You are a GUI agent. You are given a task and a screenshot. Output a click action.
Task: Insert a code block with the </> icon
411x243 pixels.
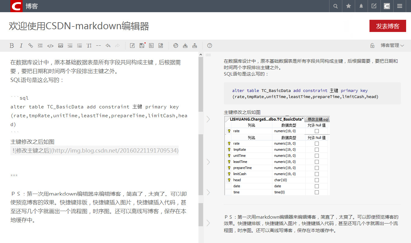point(50,46)
